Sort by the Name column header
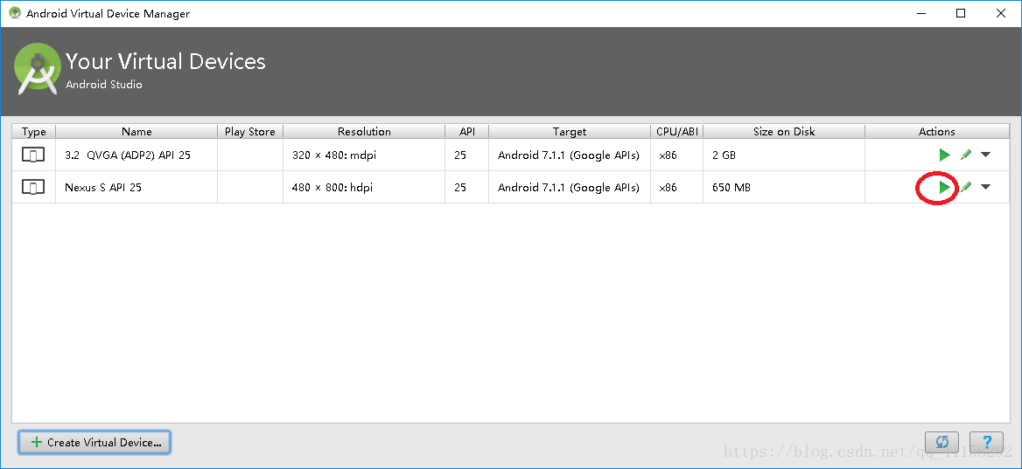Screen dimensions: 1022x469 pos(136,131)
